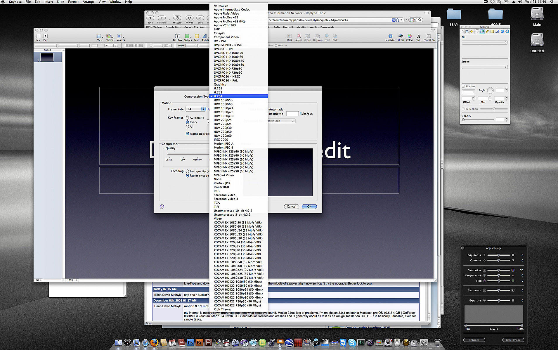
Task: Open the Stroke dropdown in Graphic inspector
Action: coord(485,67)
